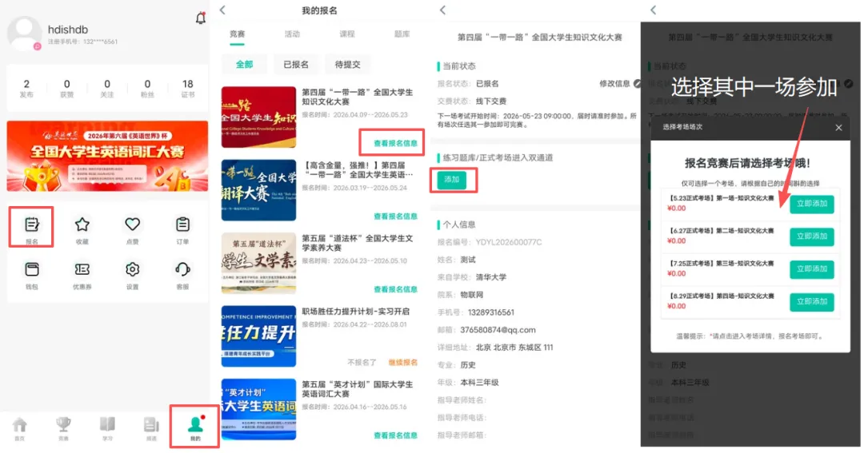
Task: Open the 全国大学生英语词汇大赛 banner
Action: [x=107, y=157]
